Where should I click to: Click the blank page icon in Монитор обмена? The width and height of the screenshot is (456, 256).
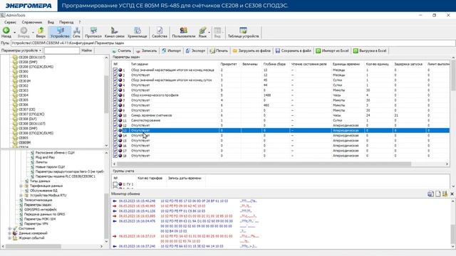(438, 194)
